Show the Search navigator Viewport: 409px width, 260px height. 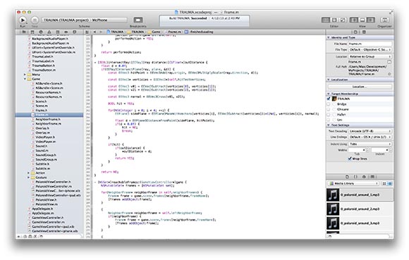41,32
